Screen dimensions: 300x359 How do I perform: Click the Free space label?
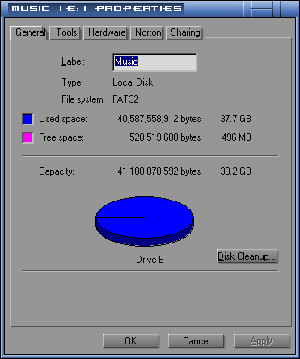(61, 137)
